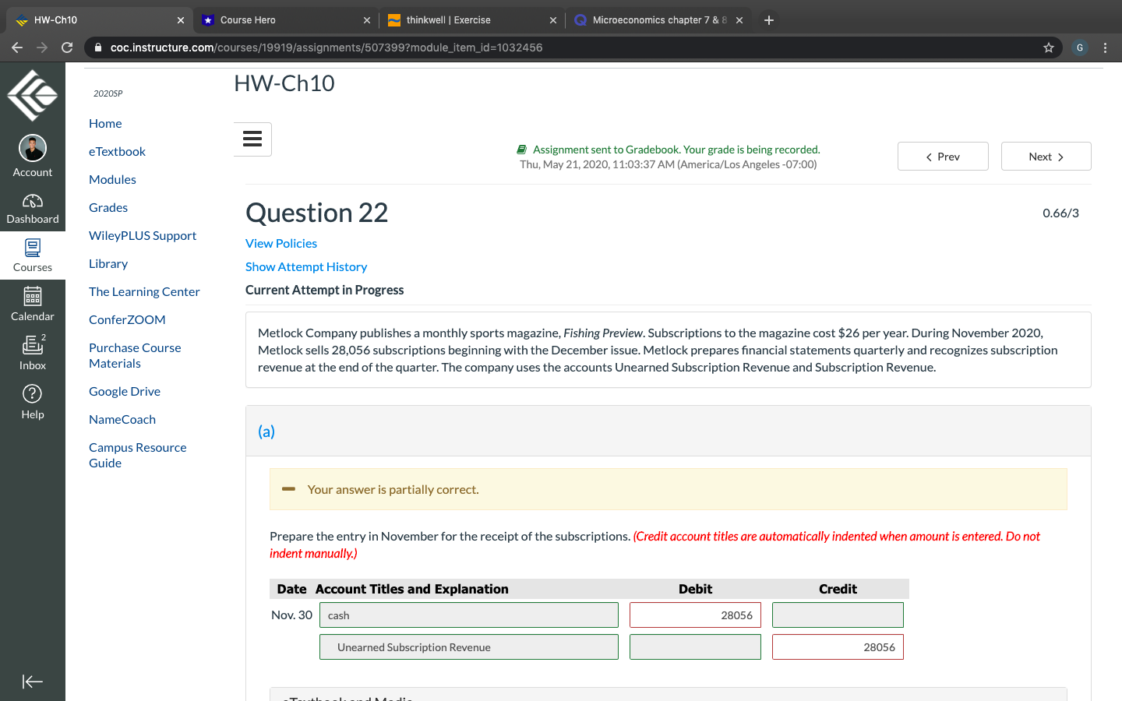Open a new browser tab
Viewport: 1122px width, 701px height.
768,19
